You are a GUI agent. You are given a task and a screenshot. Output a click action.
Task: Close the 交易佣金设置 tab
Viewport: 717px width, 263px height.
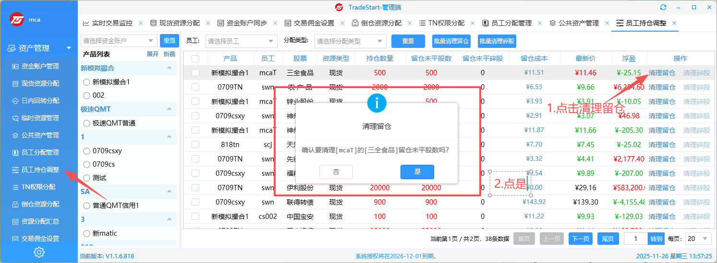(x=342, y=23)
